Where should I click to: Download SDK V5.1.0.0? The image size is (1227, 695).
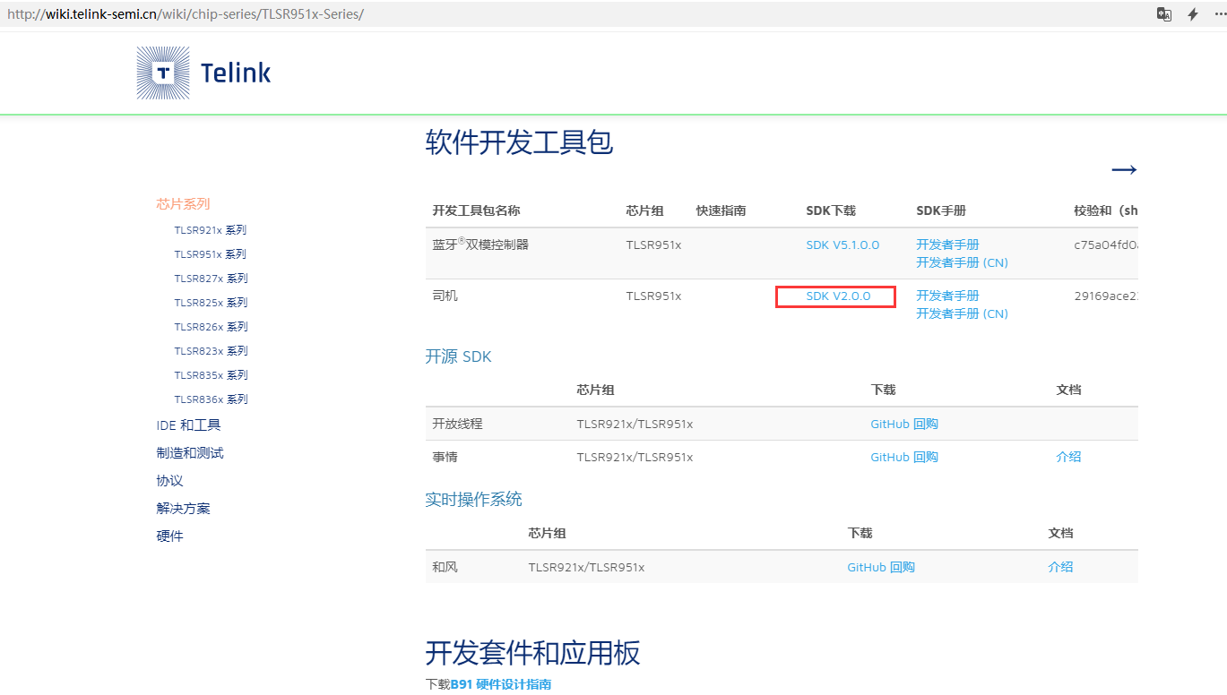(842, 245)
